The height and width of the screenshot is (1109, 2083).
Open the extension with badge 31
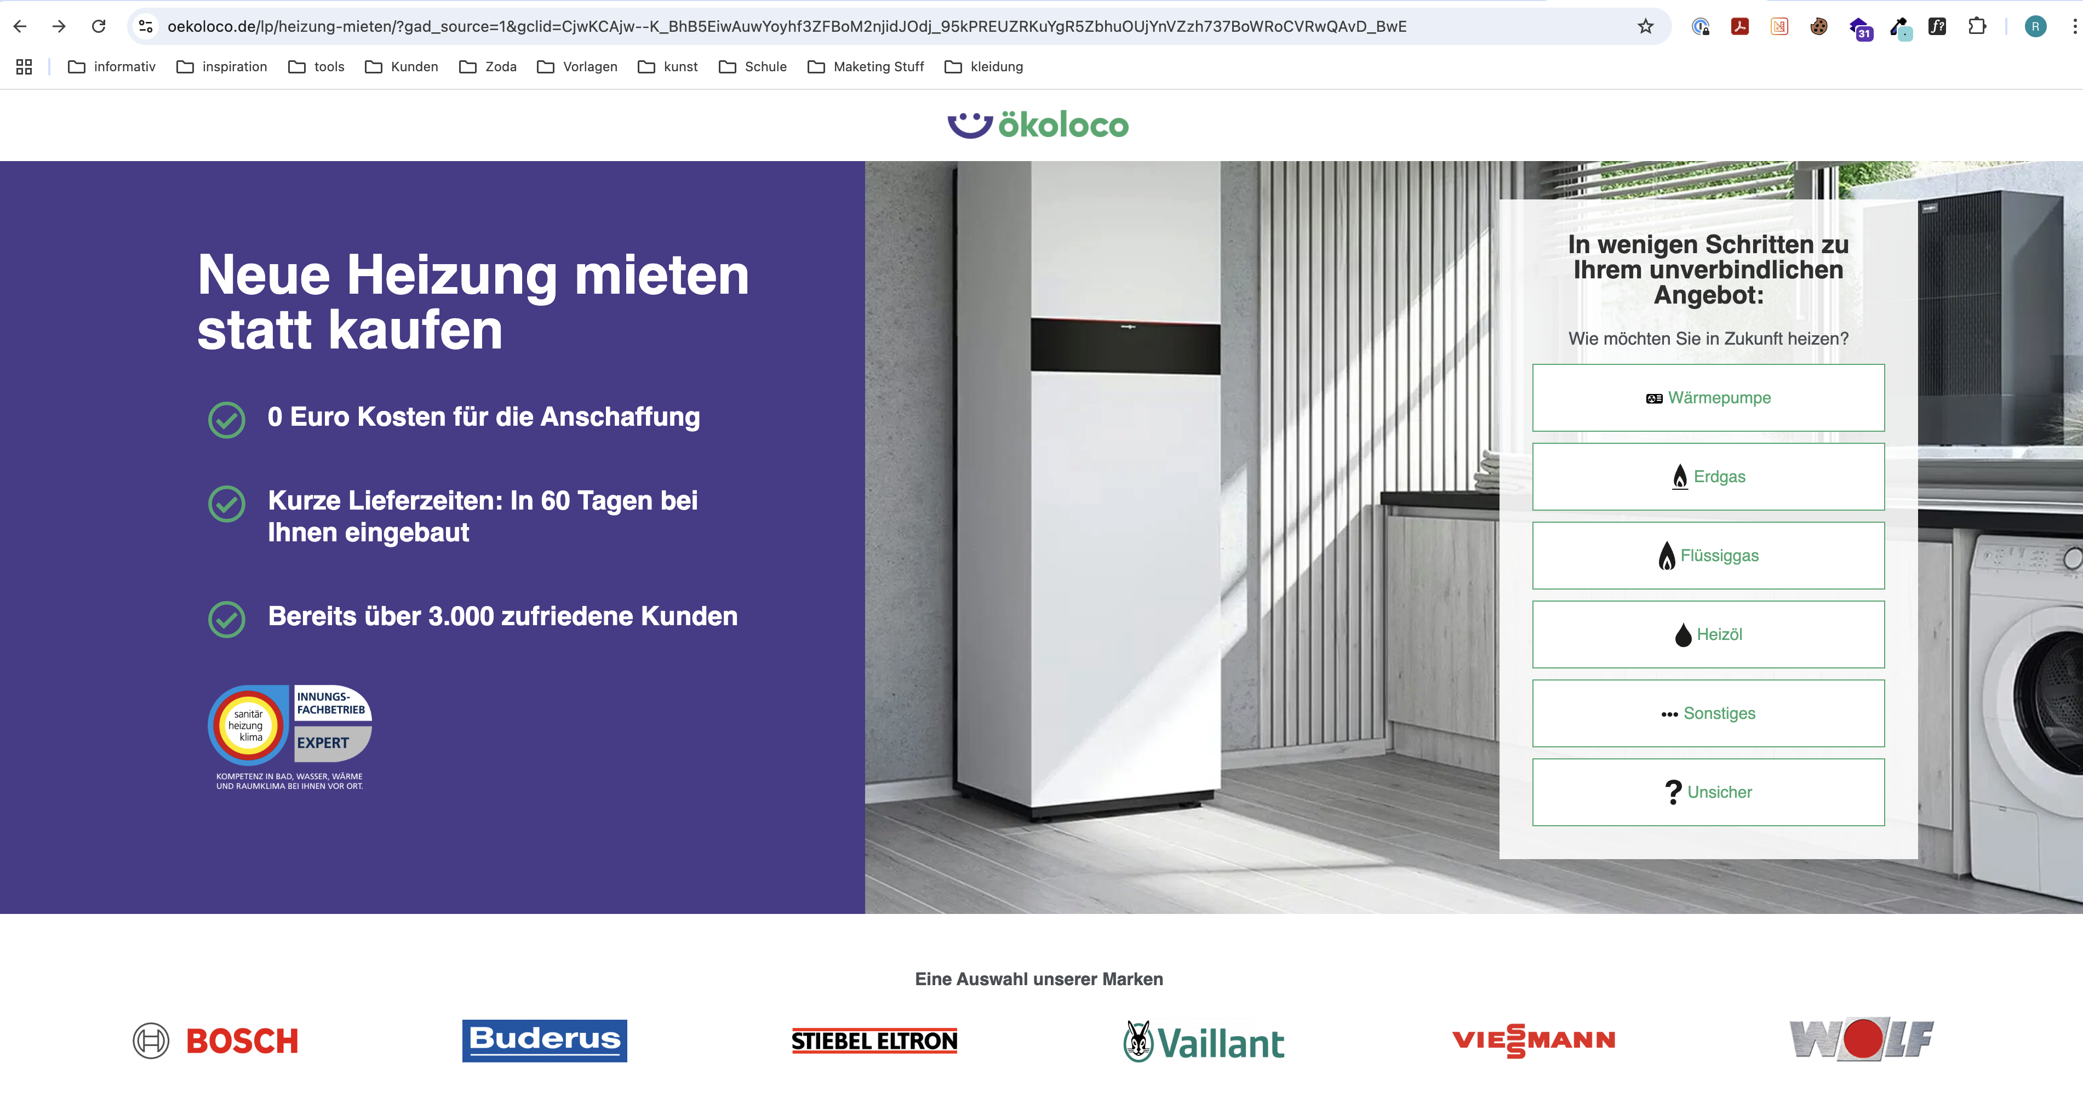click(x=1860, y=28)
